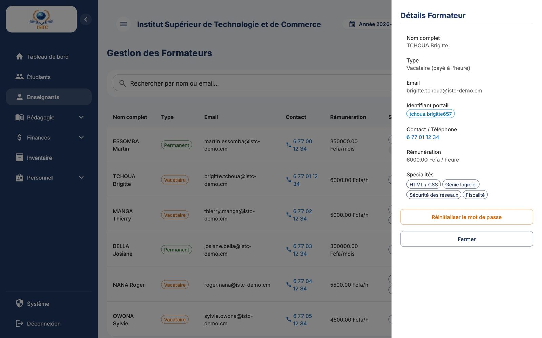Click phone icon in OWONA Sylvie row
This screenshot has height=338, width=542.
point(289,319)
